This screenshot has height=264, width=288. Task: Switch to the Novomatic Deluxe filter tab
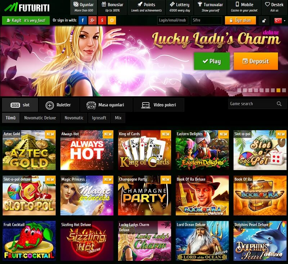[x=40, y=118]
